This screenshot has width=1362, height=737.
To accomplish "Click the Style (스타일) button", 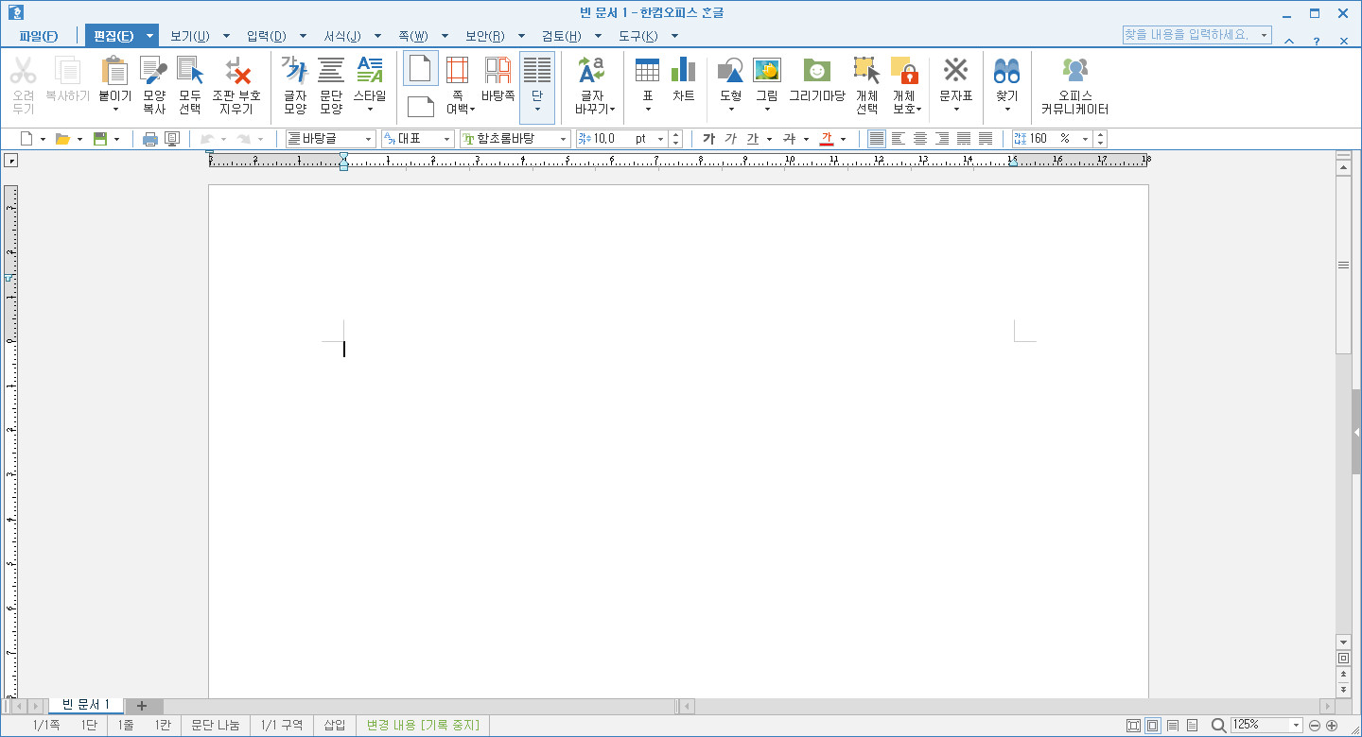I will pos(370,83).
